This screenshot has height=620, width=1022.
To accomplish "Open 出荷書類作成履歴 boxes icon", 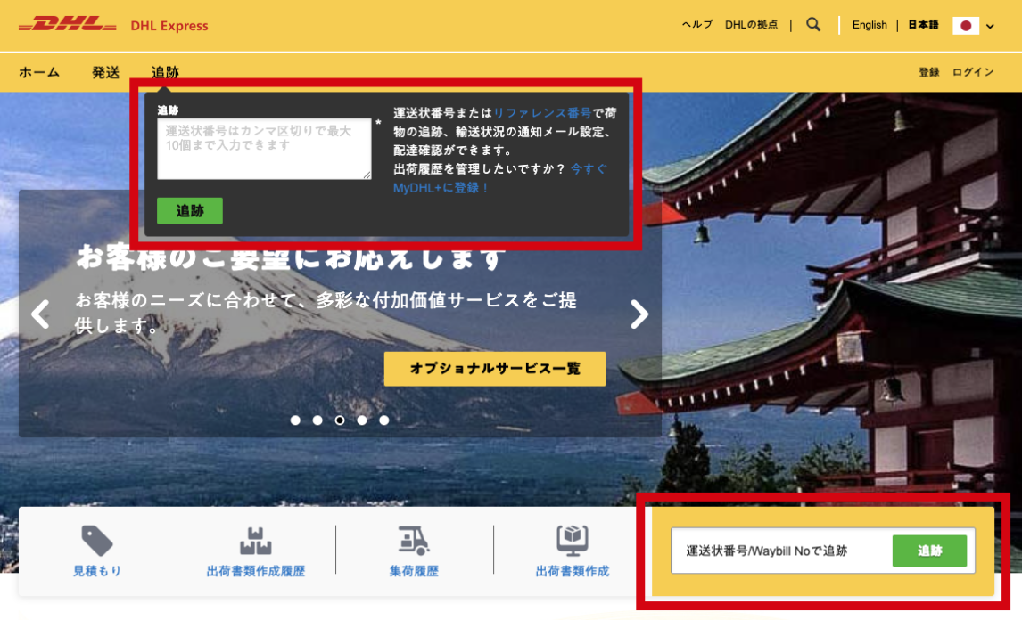I will coord(255,541).
